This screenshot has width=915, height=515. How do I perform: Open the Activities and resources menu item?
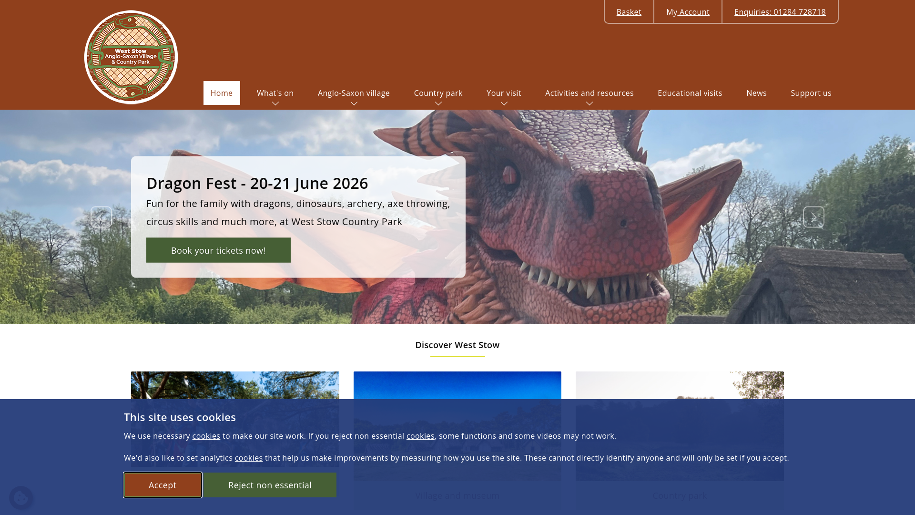pyautogui.click(x=589, y=93)
